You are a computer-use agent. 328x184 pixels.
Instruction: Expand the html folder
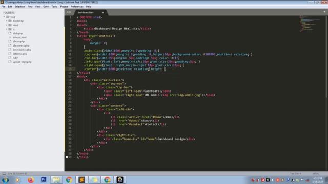(x=7, y=25)
